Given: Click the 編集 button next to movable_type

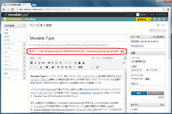Looking at the screenshot, I should point(147,79).
